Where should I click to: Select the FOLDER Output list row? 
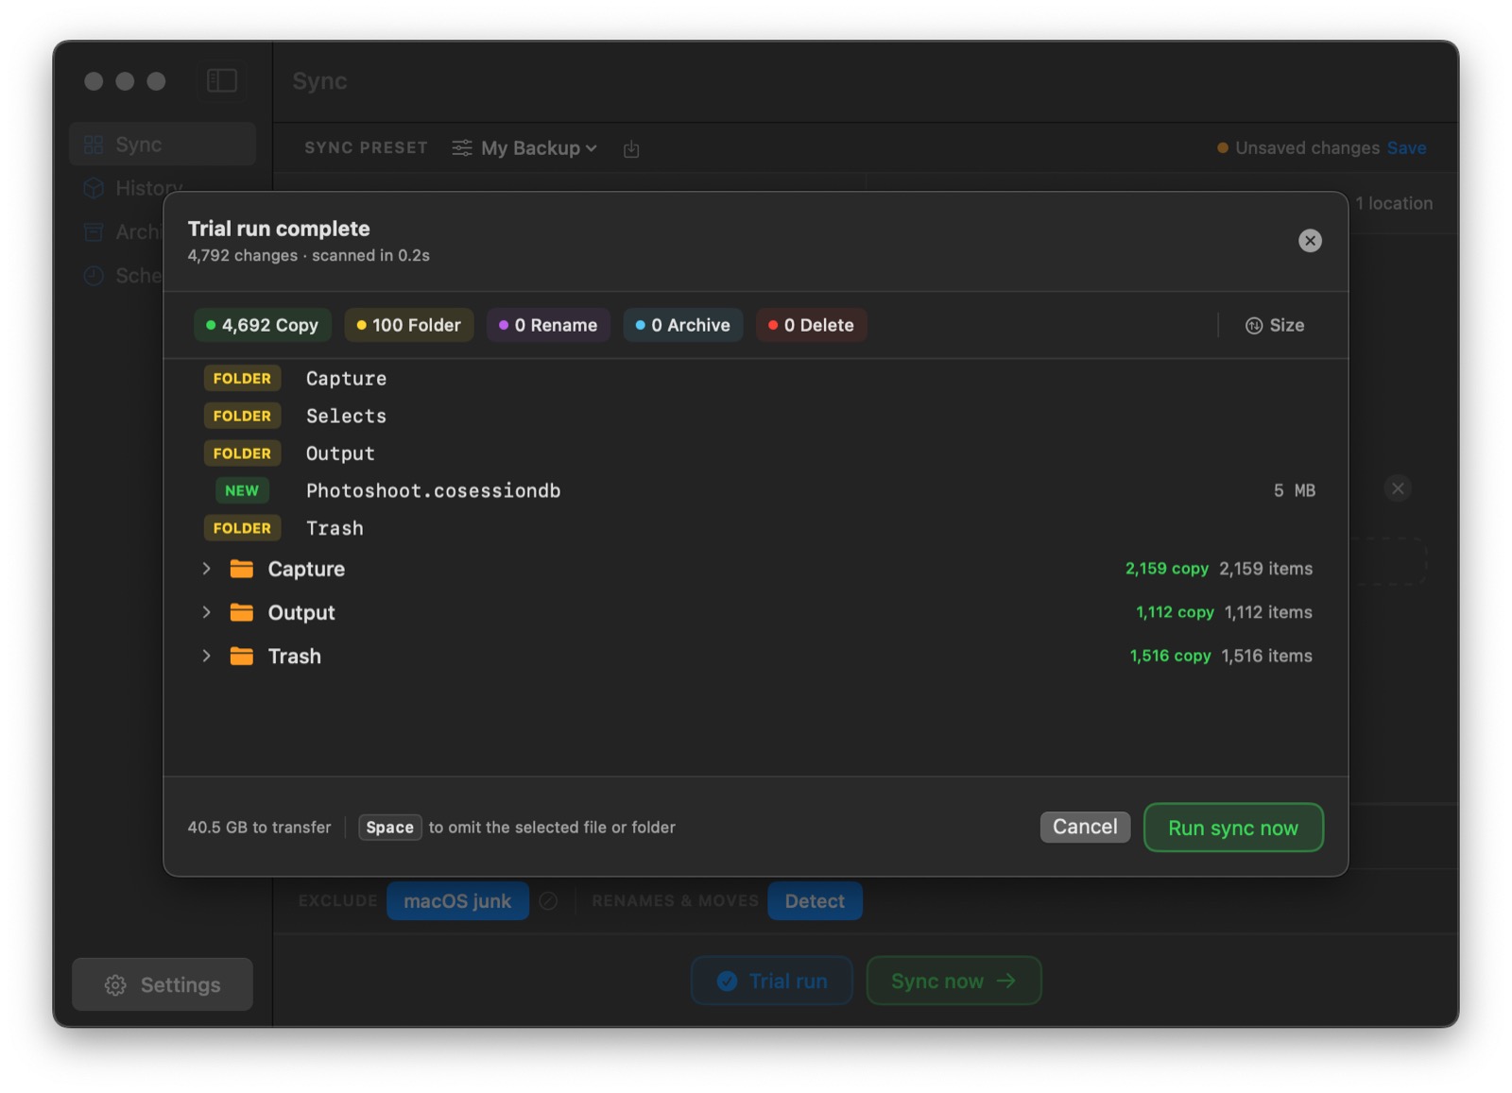click(756, 453)
